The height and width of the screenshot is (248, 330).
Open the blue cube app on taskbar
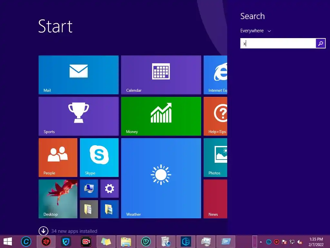[186, 242]
